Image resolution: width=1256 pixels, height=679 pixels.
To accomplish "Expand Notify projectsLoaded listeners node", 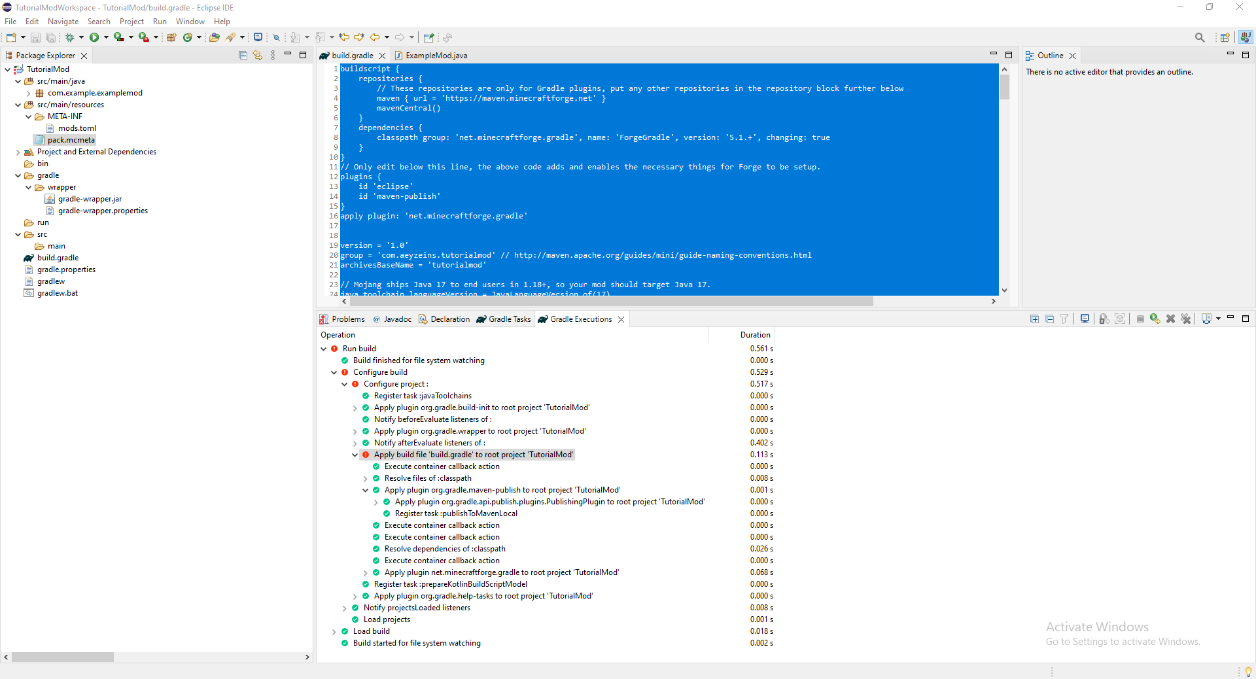I will (344, 608).
